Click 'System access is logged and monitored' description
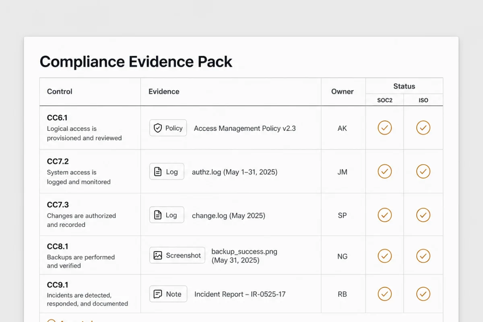 click(x=78, y=177)
